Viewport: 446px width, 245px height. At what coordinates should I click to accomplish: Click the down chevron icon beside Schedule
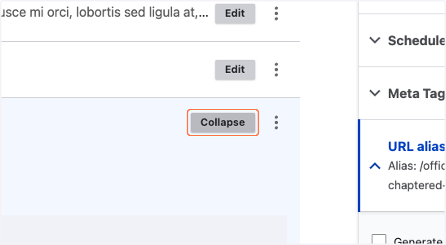pyautogui.click(x=375, y=40)
